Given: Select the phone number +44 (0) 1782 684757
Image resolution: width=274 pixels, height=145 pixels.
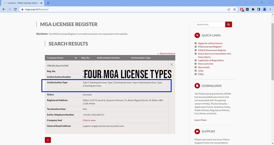Looking at the screenshot, I should click(94, 115).
